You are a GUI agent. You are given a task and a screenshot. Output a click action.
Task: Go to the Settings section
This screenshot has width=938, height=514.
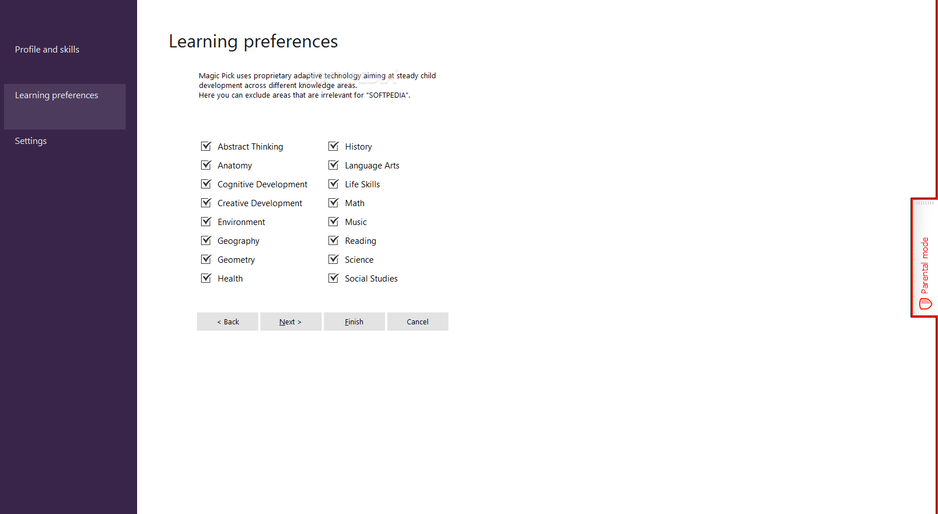pos(31,141)
